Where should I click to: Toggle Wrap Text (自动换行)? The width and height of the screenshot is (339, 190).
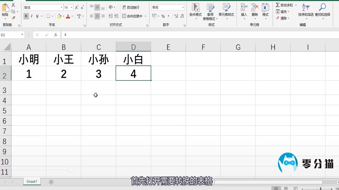130,7
